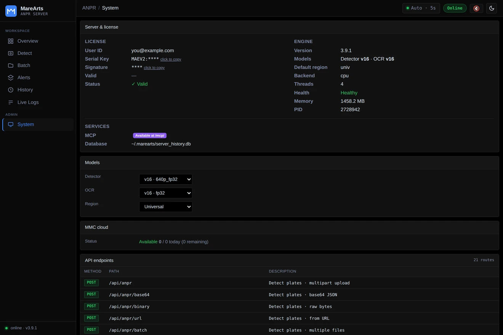Image resolution: width=503 pixels, height=335 pixels.
Task: Switch to dark mode with moon icon
Action: click(492, 8)
